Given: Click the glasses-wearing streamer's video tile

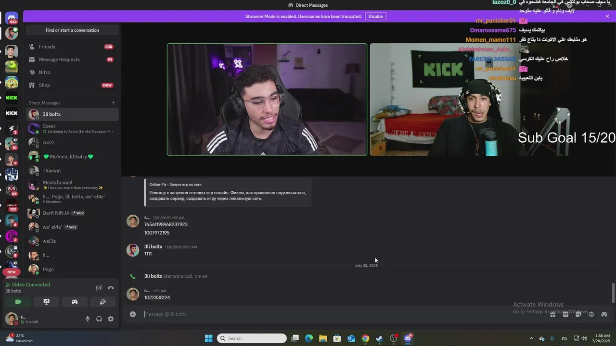Looking at the screenshot, I should pyautogui.click(x=267, y=99).
